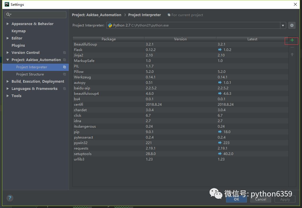Click the blue arrow beside autopy 1.0.1

[220, 82]
